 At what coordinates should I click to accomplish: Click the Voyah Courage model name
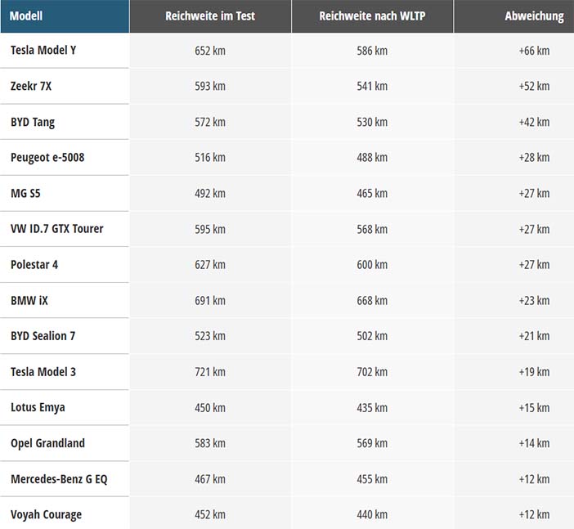[x=46, y=515]
